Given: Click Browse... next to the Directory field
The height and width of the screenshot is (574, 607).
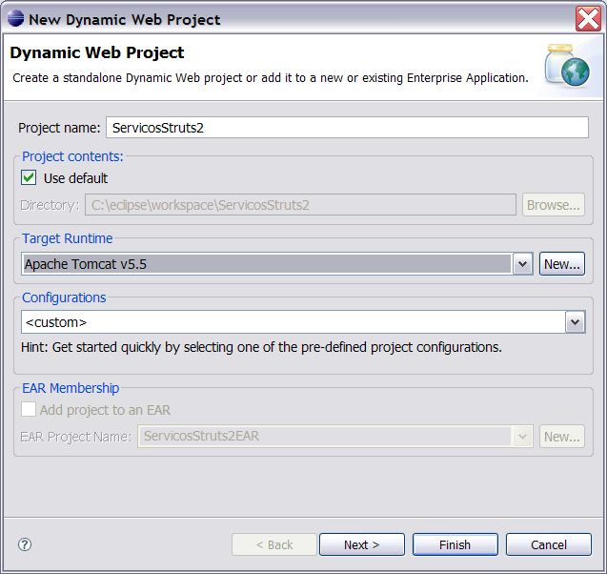Looking at the screenshot, I should (x=554, y=205).
